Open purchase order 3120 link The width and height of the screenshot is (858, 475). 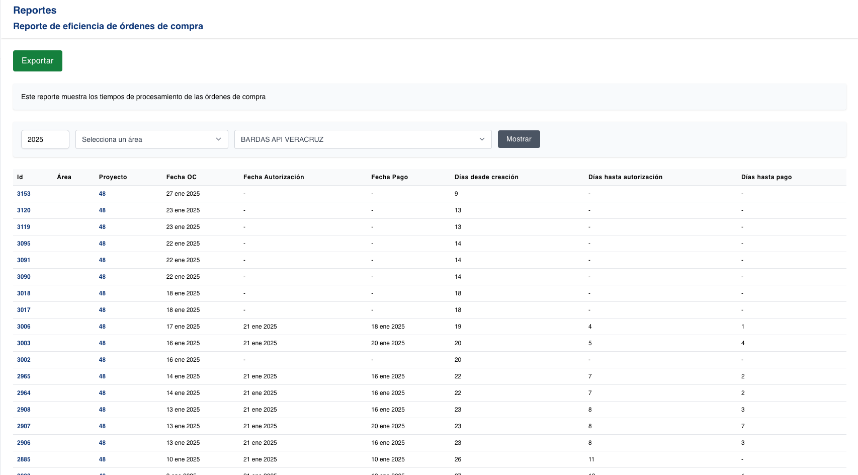[24, 210]
